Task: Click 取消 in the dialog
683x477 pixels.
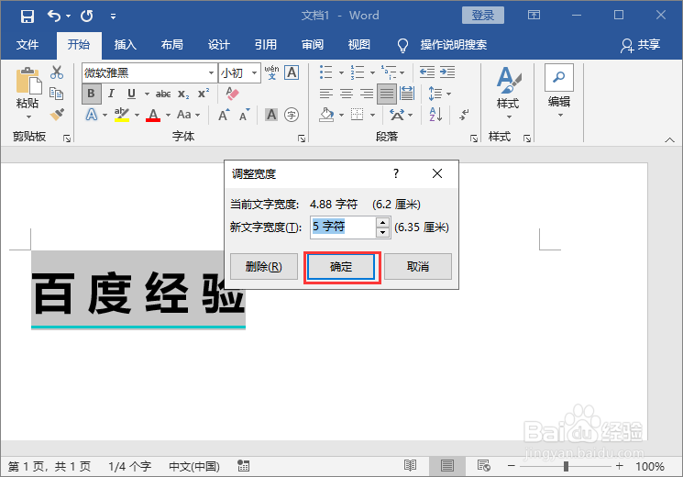Action: pyautogui.click(x=418, y=266)
